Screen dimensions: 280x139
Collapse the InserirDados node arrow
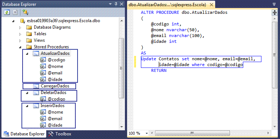pyautogui.click(x=27, y=106)
